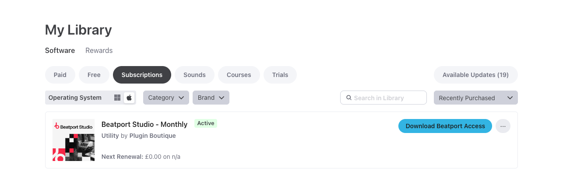The width and height of the screenshot is (563, 175).
Task: Toggle the Paid filter pill
Action: 60,75
